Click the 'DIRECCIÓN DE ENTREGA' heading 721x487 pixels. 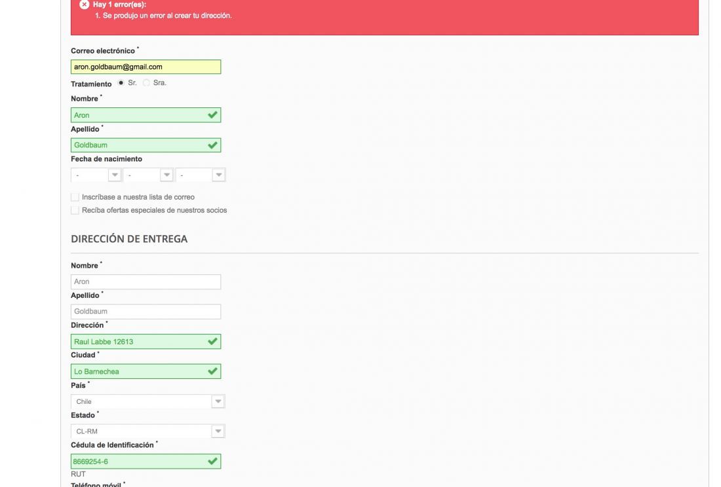[129, 239]
